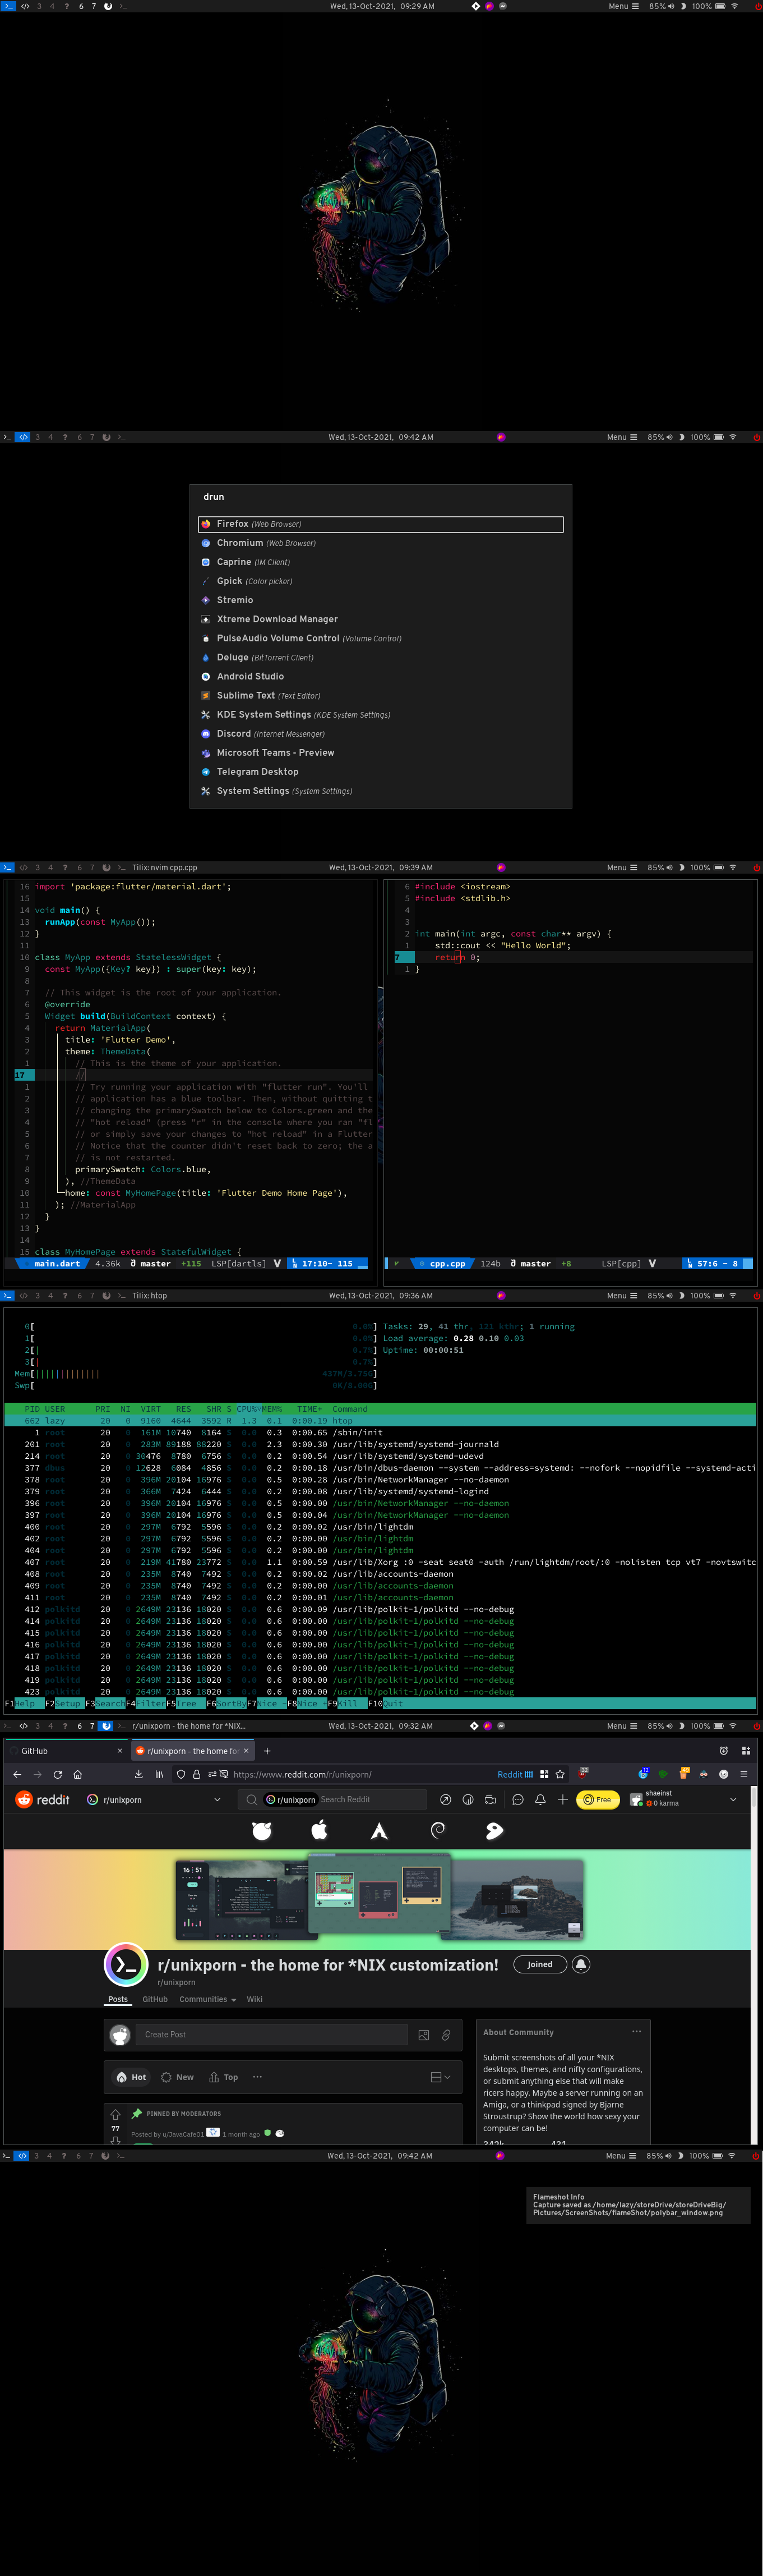The width and height of the screenshot is (763, 2576).
Task: Click the reddit create post plus icon
Action: click(x=562, y=1800)
